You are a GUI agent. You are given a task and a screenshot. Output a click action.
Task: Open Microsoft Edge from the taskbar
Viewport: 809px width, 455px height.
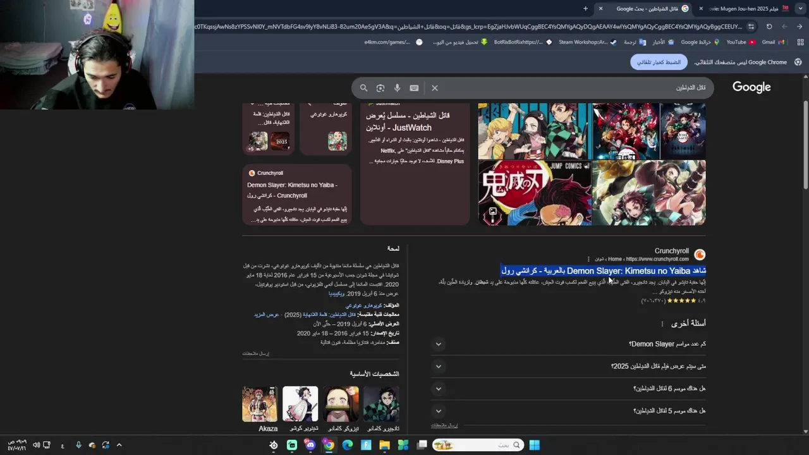348,445
